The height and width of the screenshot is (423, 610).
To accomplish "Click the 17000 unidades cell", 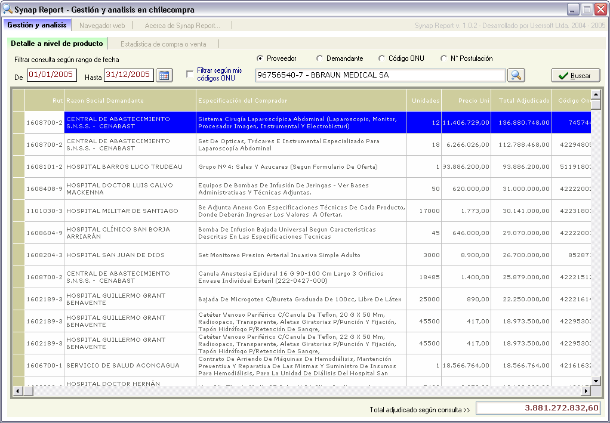I will pos(424,211).
